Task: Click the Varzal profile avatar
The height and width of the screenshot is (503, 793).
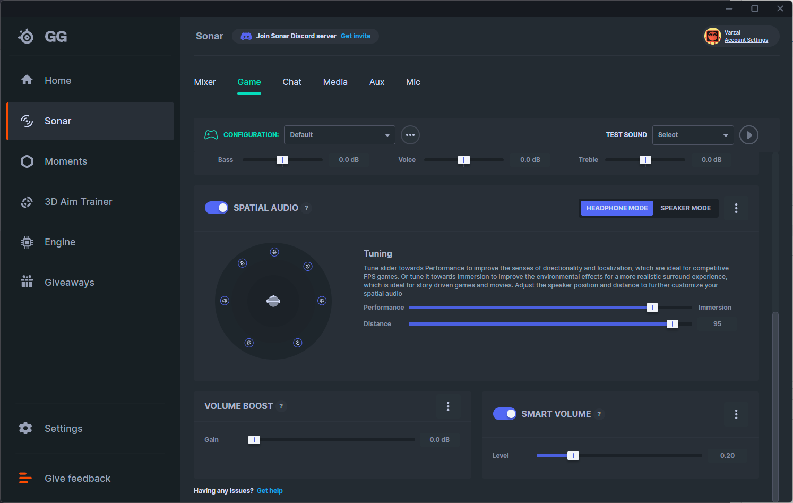Action: coord(713,36)
